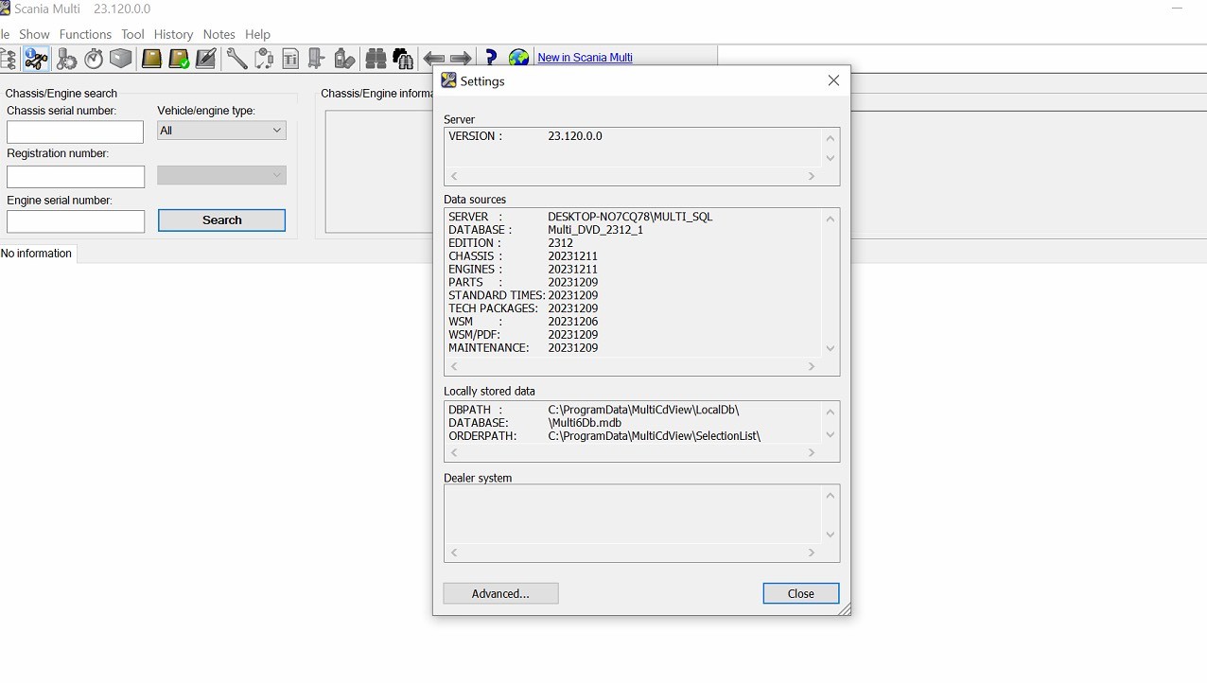Click the ORDERPATH SelectionList path

click(655, 436)
